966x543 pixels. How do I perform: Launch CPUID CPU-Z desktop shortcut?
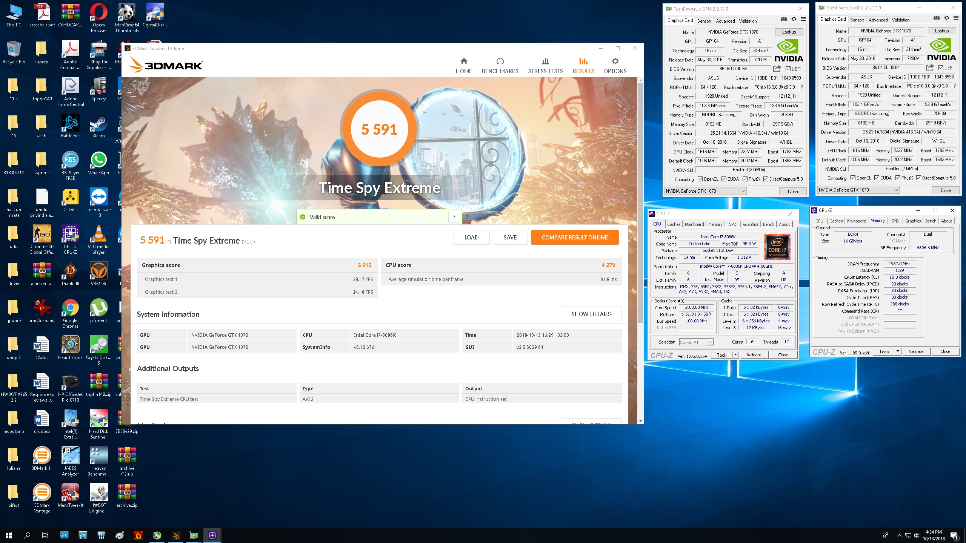(70, 240)
